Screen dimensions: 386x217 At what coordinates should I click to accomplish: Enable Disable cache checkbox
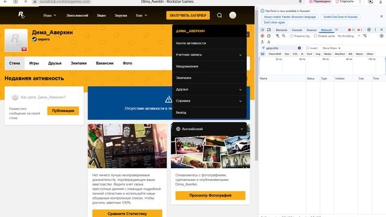click(315, 36)
